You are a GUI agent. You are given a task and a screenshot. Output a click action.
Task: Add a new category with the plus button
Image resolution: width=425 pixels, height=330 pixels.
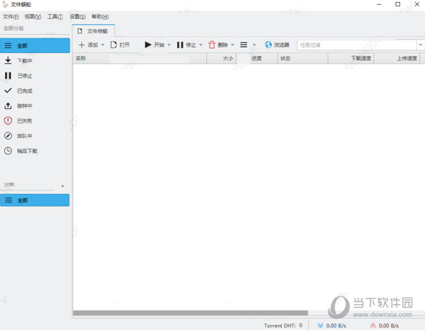(x=62, y=186)
